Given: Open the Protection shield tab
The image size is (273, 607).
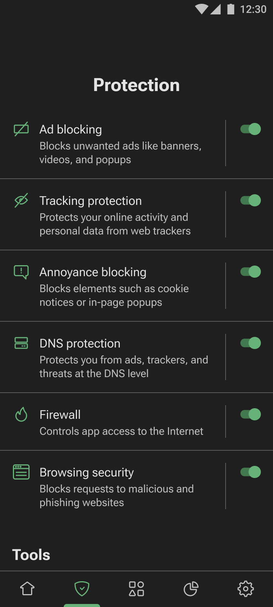Looking at the screenshot, I should coord(82,589).
